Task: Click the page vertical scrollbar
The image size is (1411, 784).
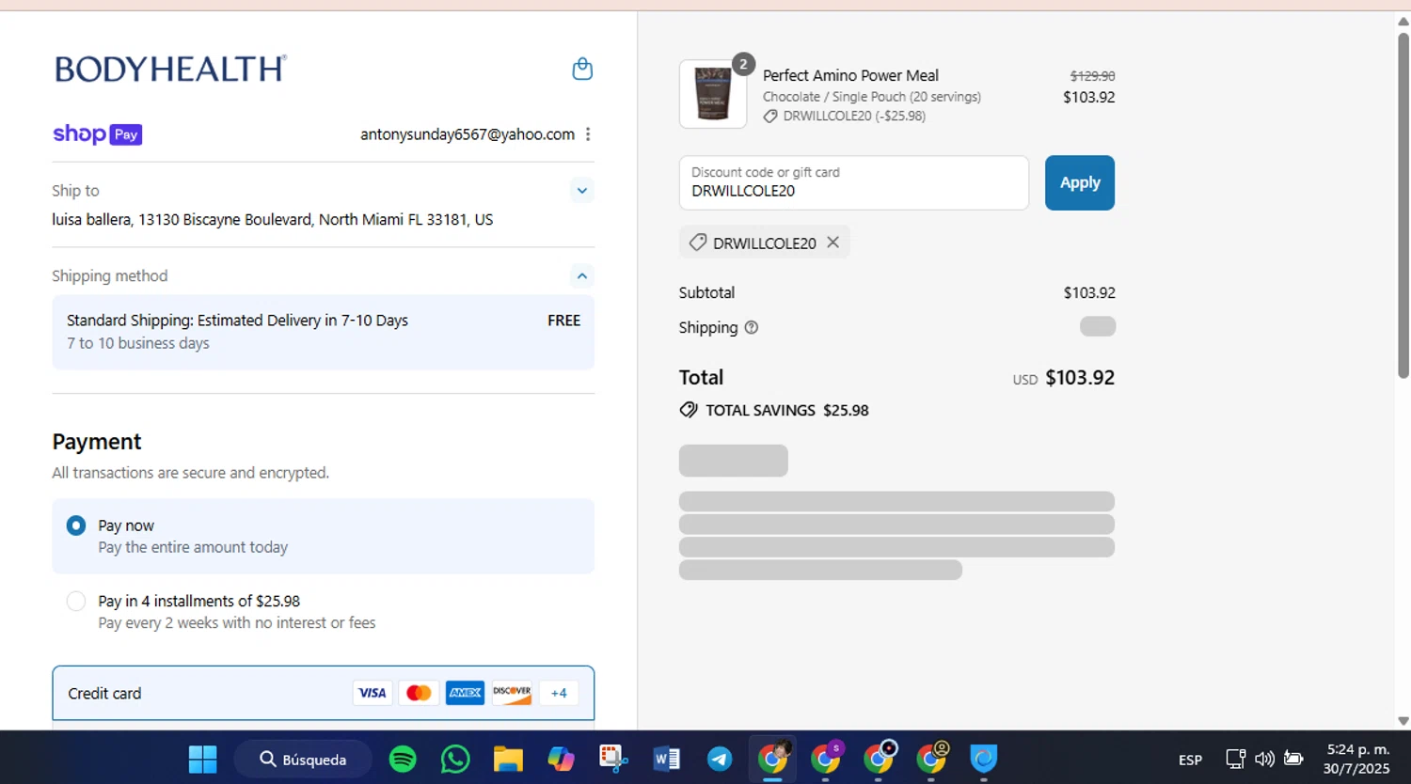Action: (x=1403, y=206)
